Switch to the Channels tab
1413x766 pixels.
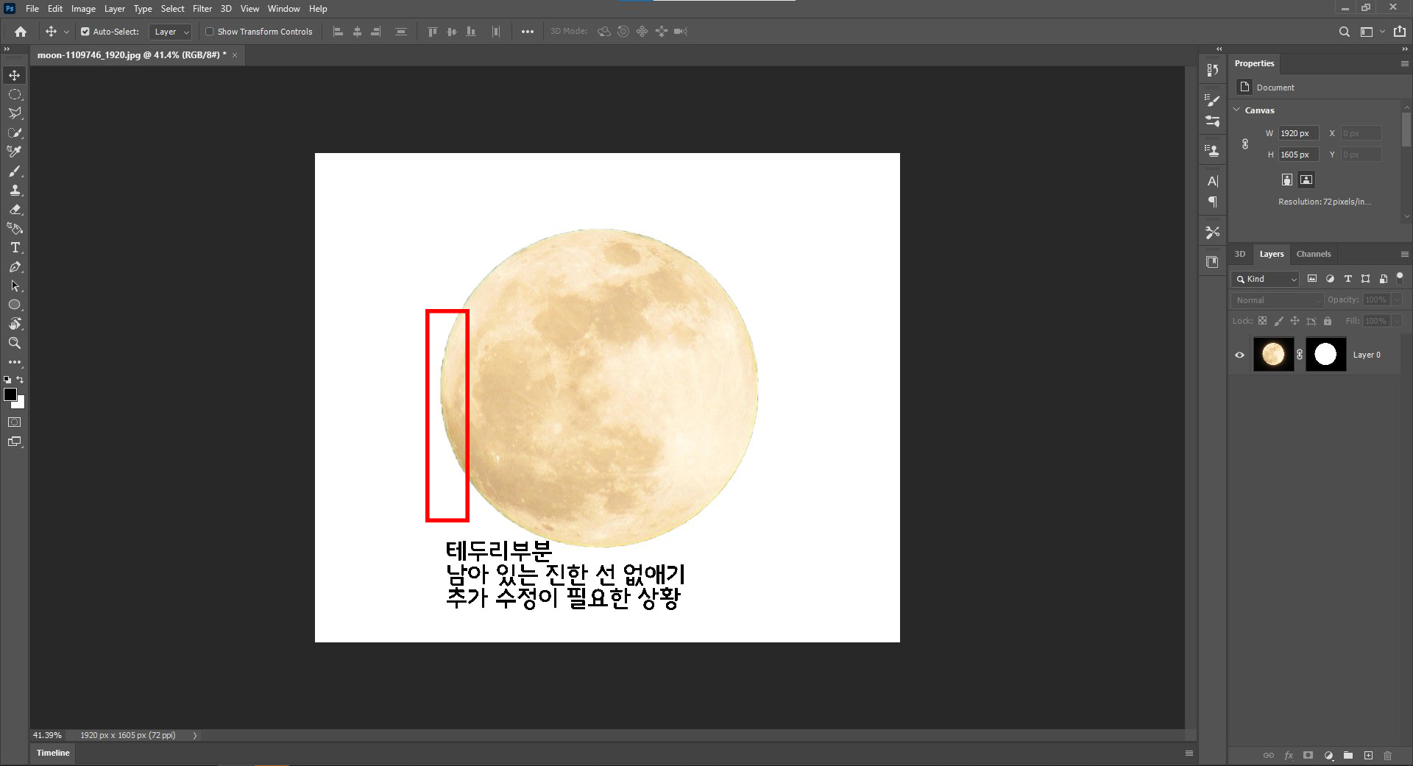(x=1314, y=254)
